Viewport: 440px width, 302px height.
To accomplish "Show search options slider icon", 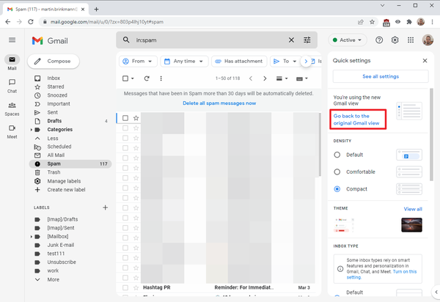I will (307, 40).
